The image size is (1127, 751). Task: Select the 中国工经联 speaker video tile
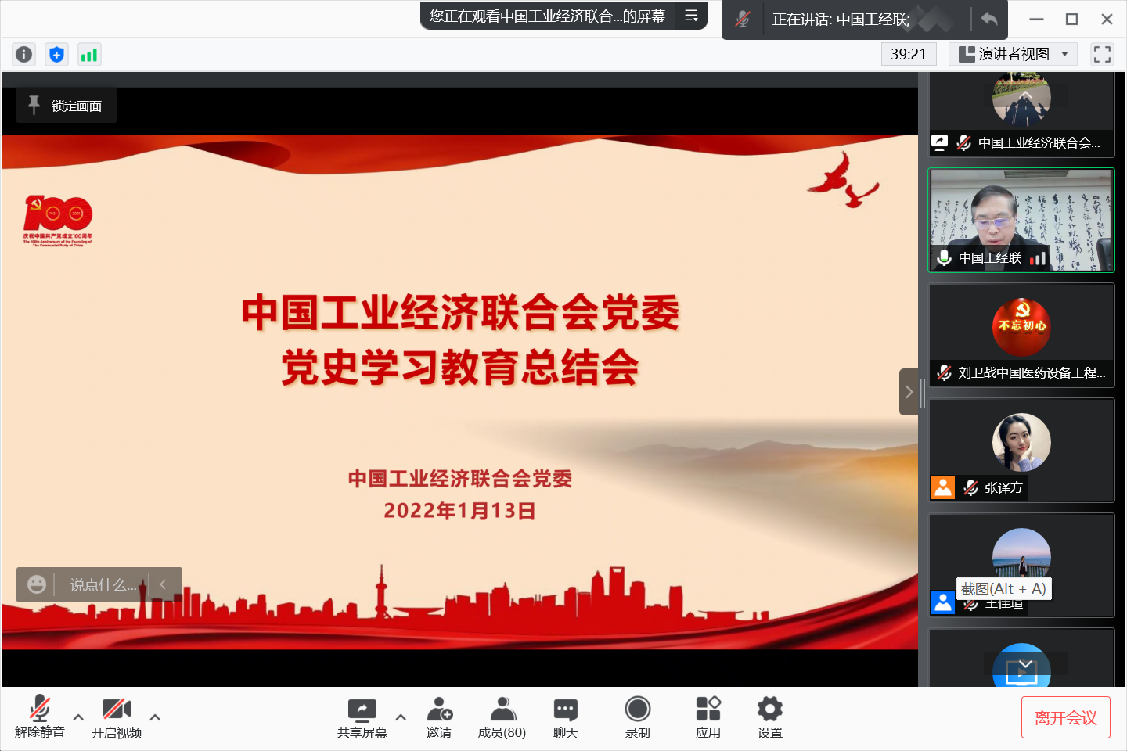click(x=1021, y=220)
